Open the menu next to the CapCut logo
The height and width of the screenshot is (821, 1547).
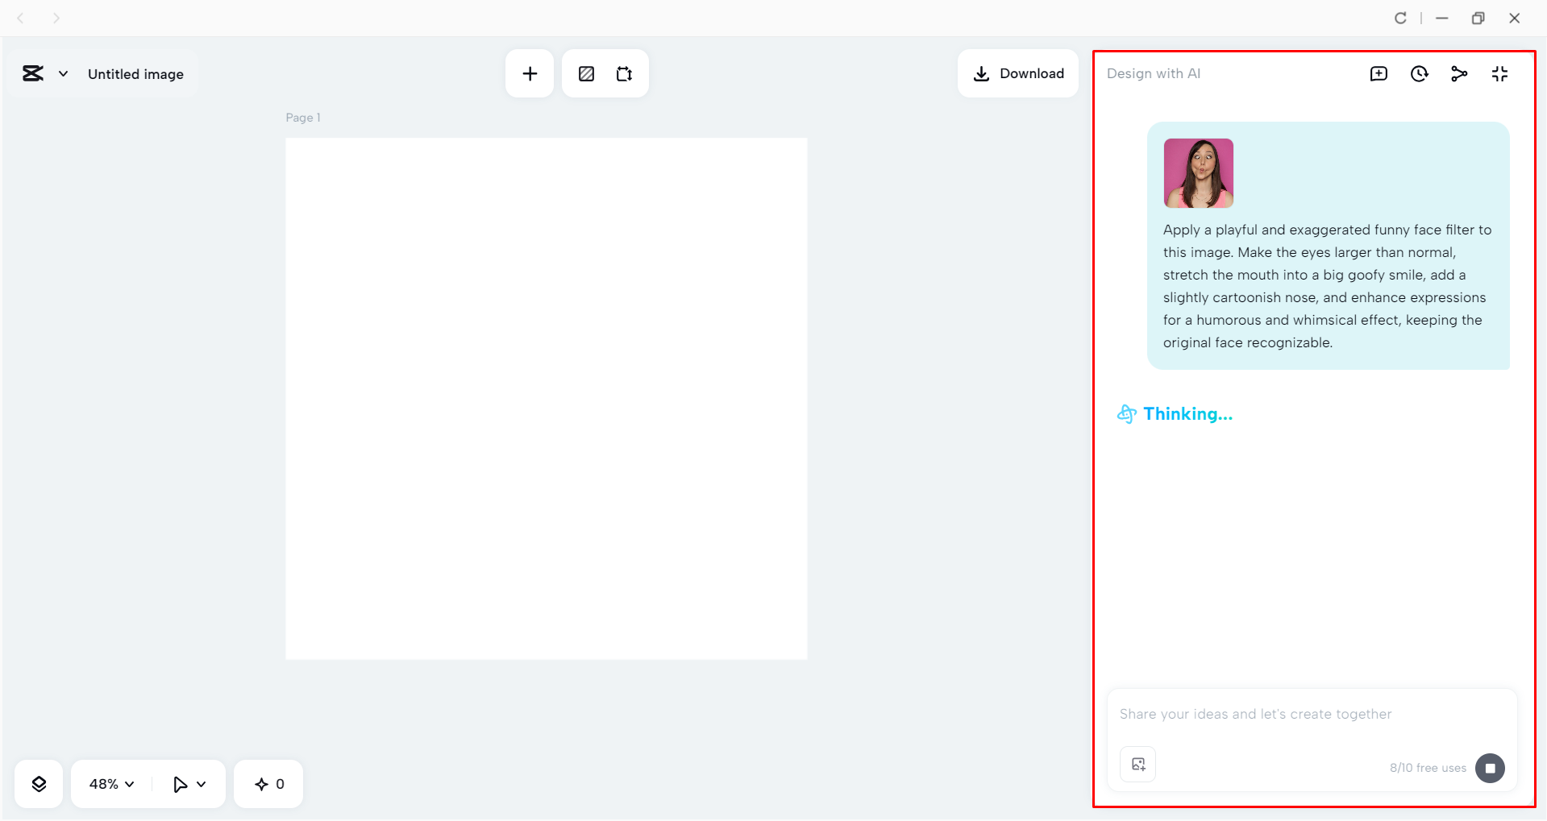[64, 73]
